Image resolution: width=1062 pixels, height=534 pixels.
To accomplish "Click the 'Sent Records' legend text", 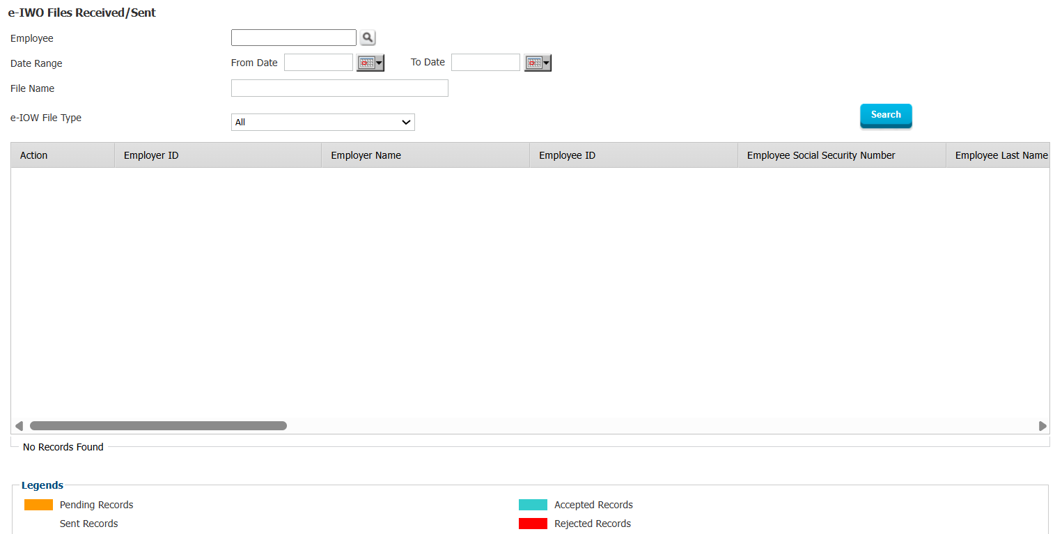I will 89,524.
